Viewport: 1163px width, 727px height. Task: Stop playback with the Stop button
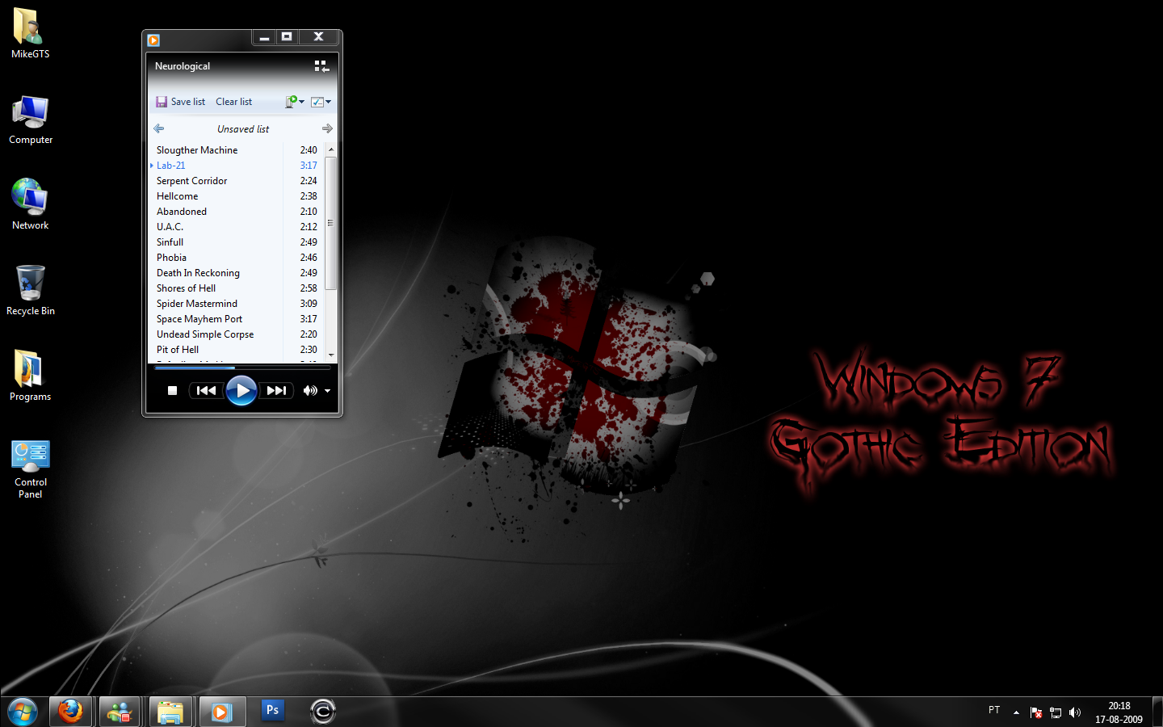(x=172, y=391)
